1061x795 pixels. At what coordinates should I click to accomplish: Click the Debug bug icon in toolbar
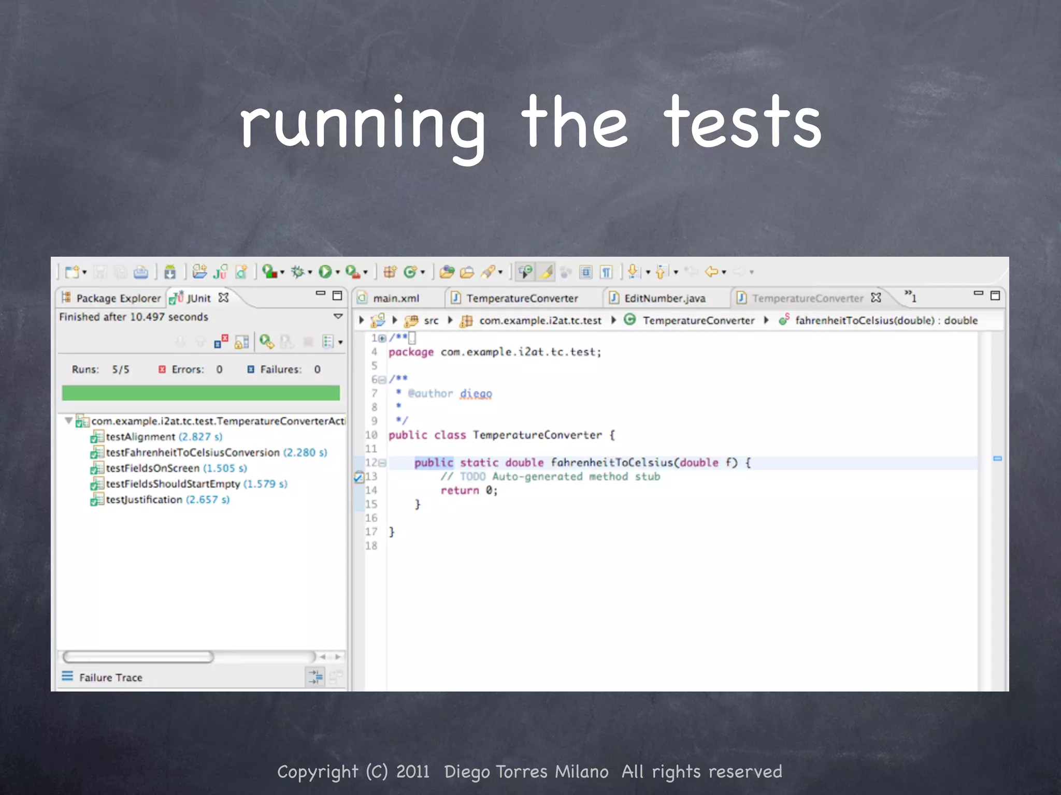297,272
